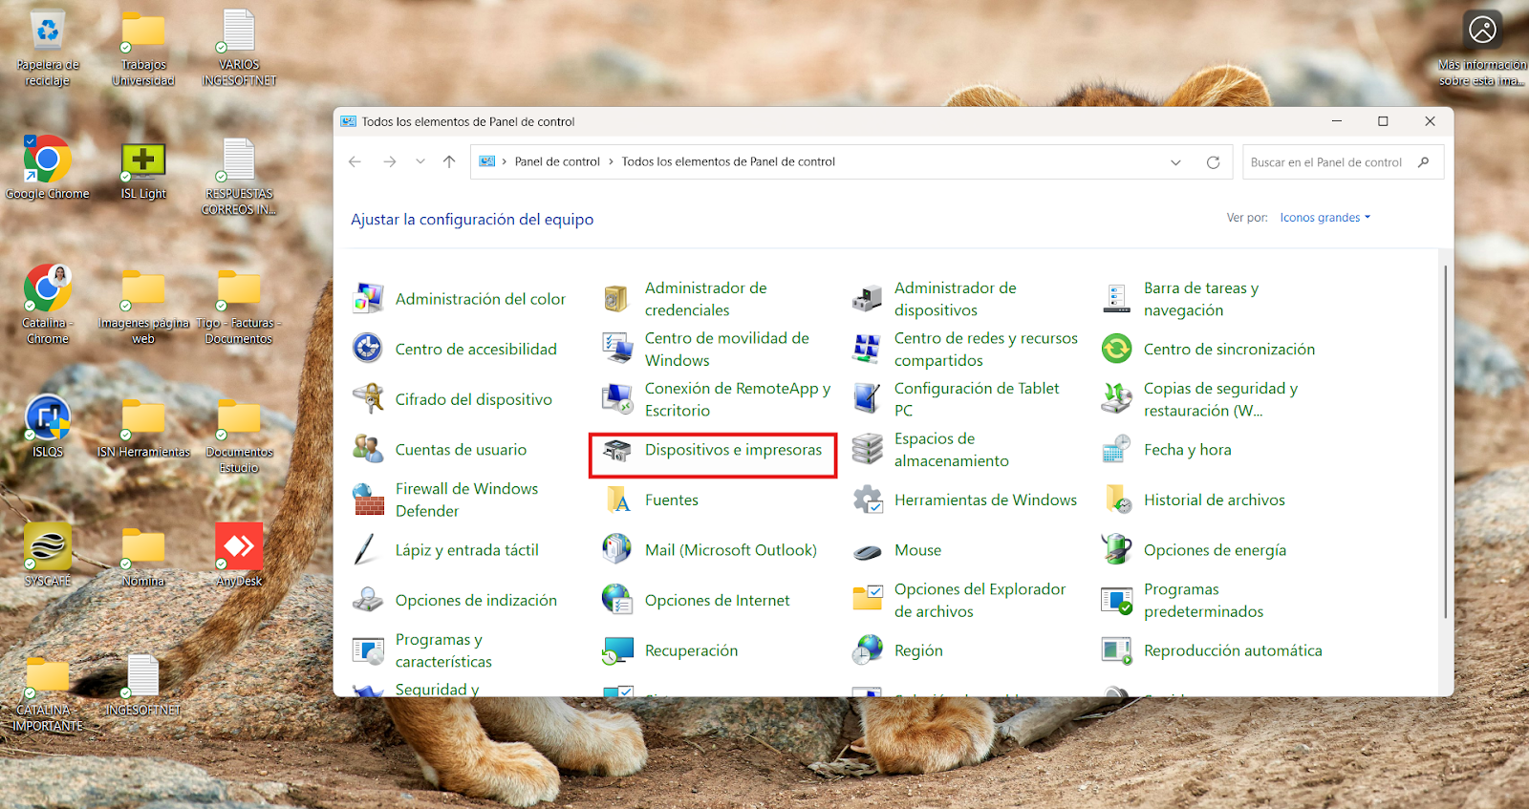This screenshot has height=809, width=1529.
Task: Open Opciones de Internet link
Action: [x=717, y=601]
